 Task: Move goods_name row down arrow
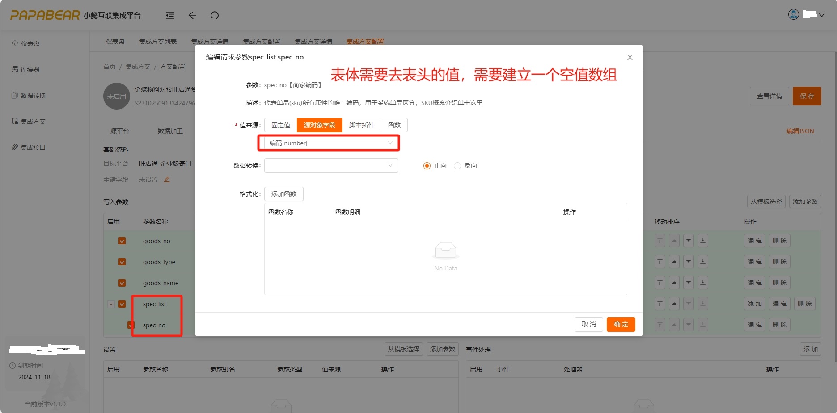689,282
